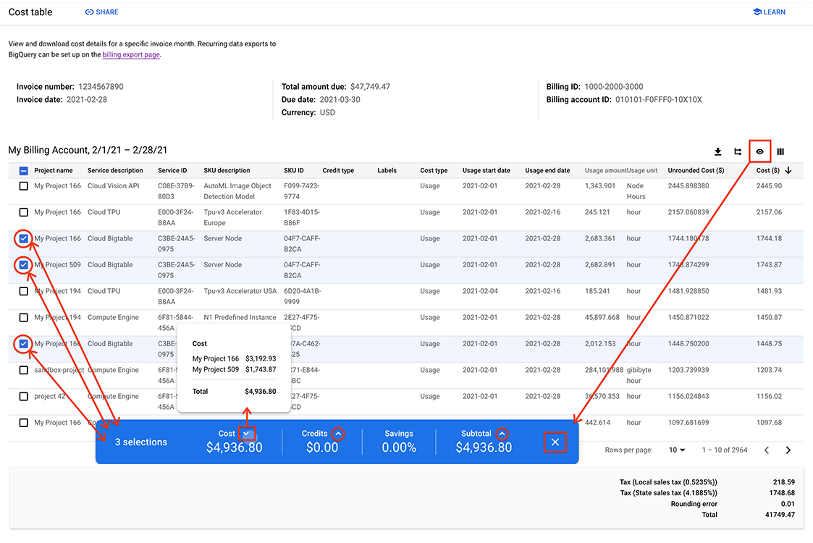
Task: Expand the Credits breakdown chevron
Action: [x=338, y=434]
